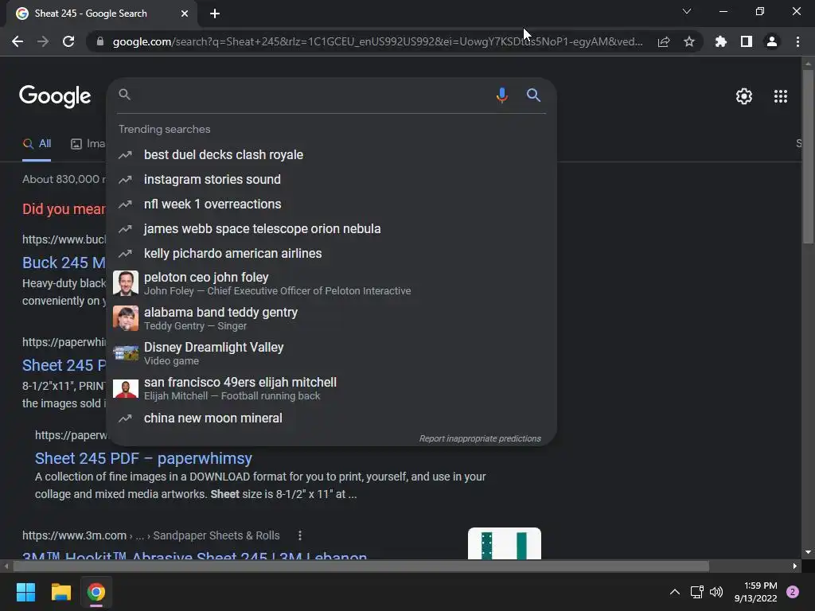Image resolution: width=815 pixels, height=611 pixels.
Task: Show hidden system tray icons chevron
Action: tap(674, 592)
